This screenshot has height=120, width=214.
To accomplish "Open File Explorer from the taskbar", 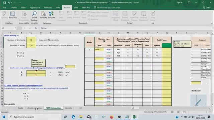I will (81, 117).
